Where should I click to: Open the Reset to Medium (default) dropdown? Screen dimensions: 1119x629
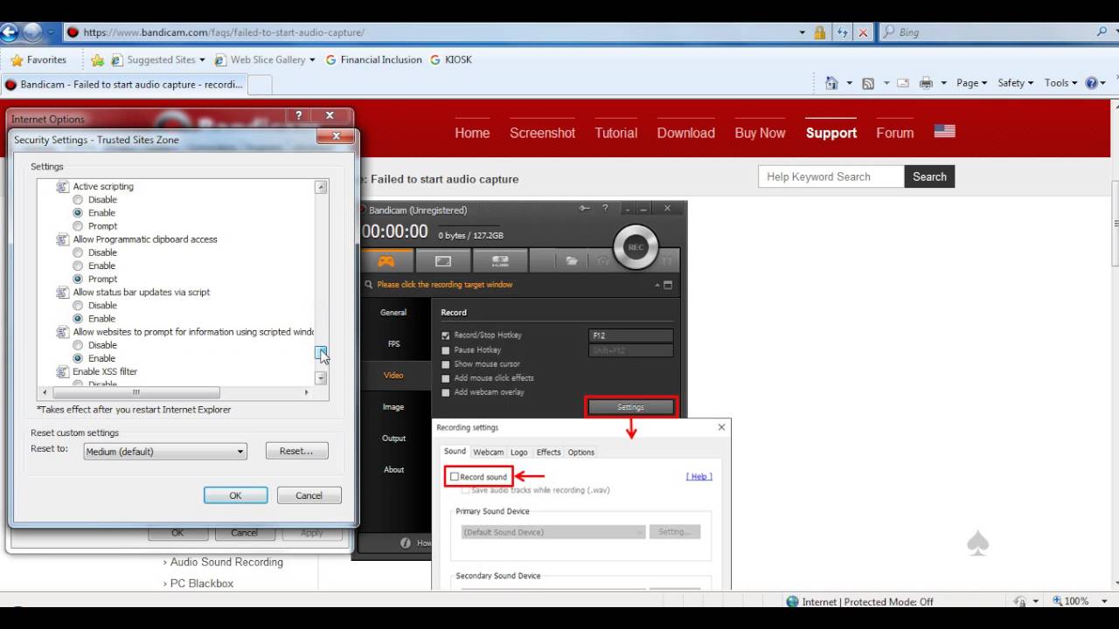pyautogui.click(x=165, y=452)
